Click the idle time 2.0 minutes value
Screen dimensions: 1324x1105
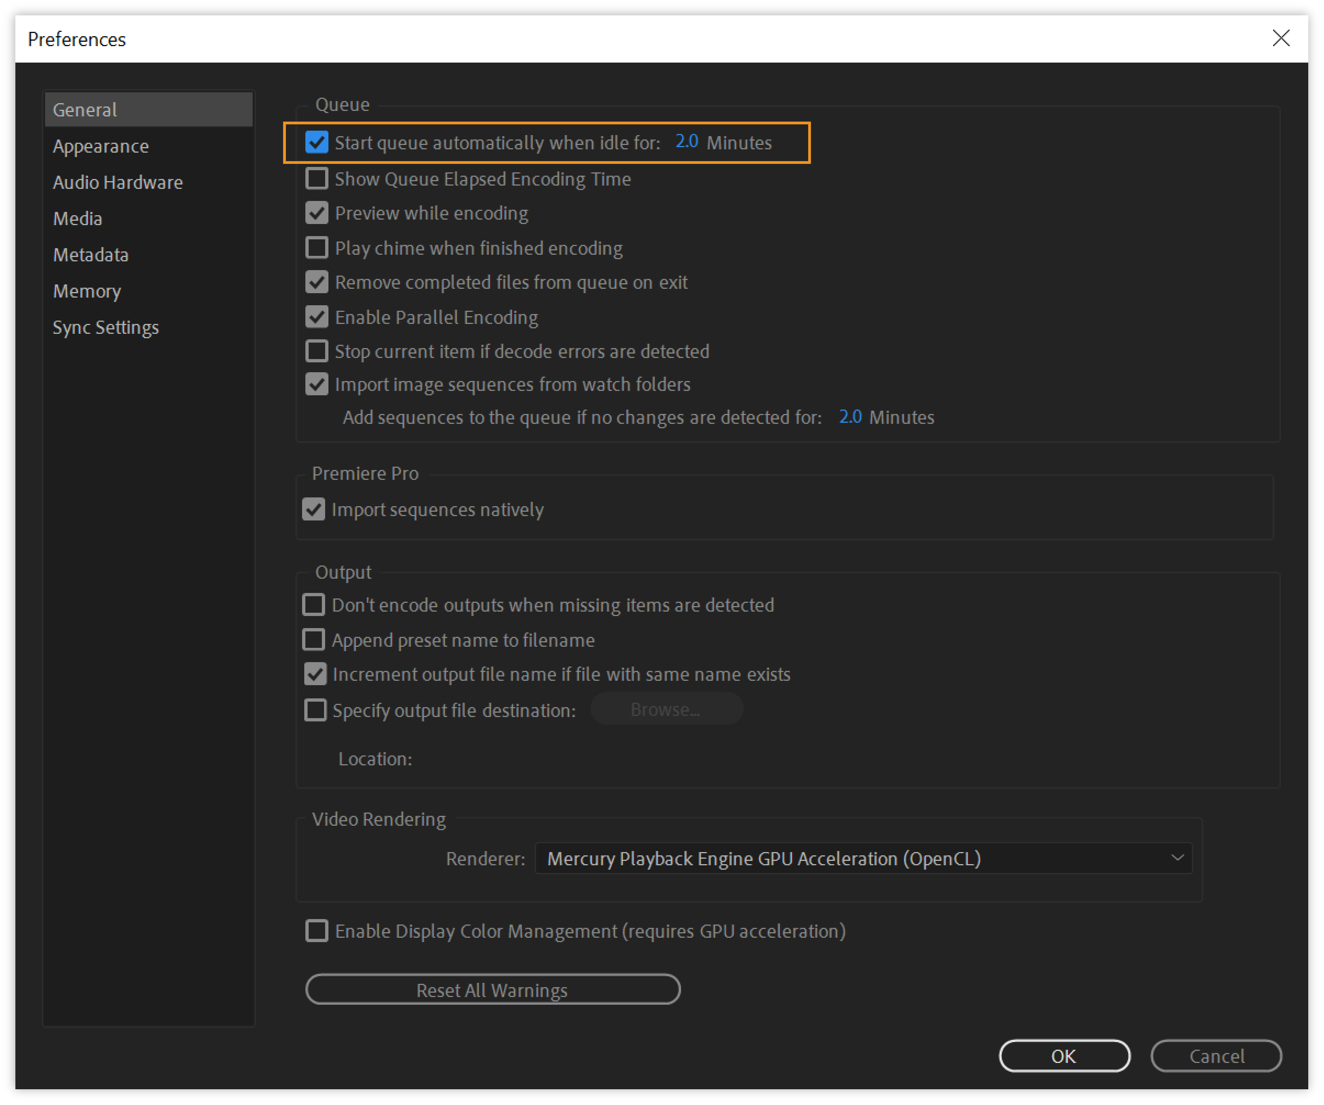[x=686, y=142]
